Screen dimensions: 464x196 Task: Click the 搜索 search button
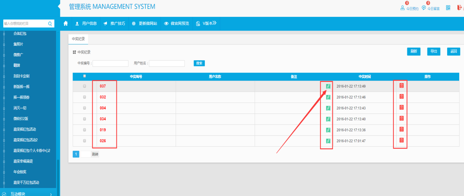[x=199, y=63]
